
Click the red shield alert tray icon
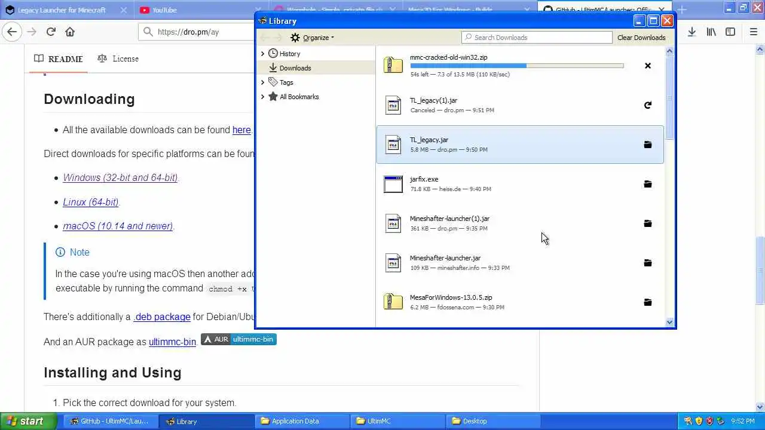(x=709, y=421)
